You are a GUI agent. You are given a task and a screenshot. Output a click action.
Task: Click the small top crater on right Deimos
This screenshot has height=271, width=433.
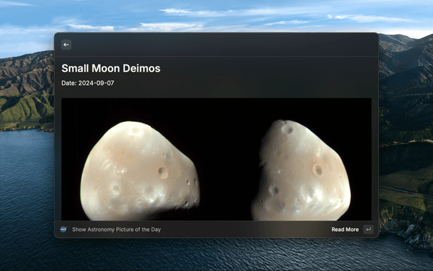tap(287, 127)
